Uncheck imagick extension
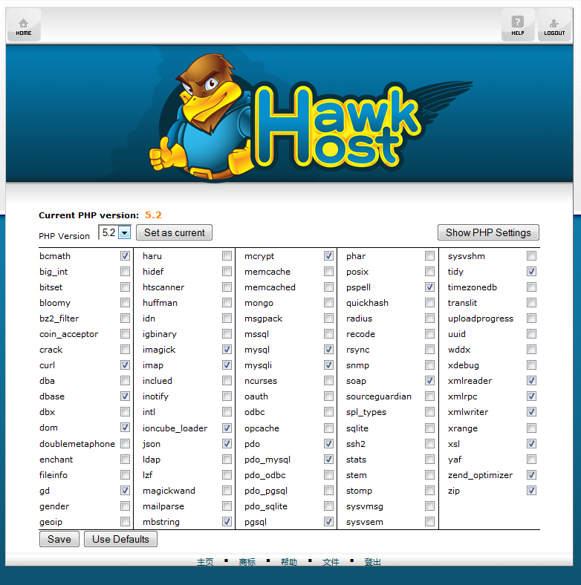Image resolution: width=581 pixels, height=585 pixels. point(227,349)
